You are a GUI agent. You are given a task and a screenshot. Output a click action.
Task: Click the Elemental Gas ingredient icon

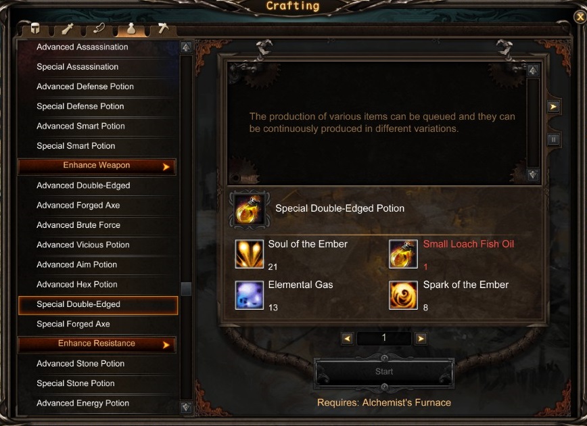[x=249, y=295]
